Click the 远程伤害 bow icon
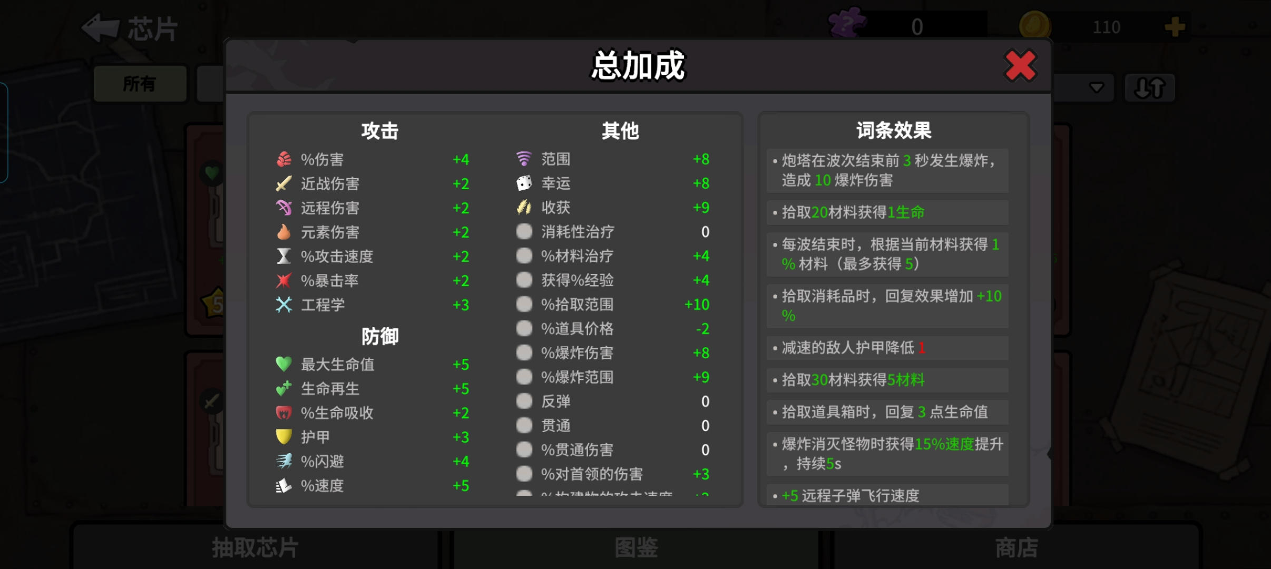1271x569 pixels. tap(283, 208)
